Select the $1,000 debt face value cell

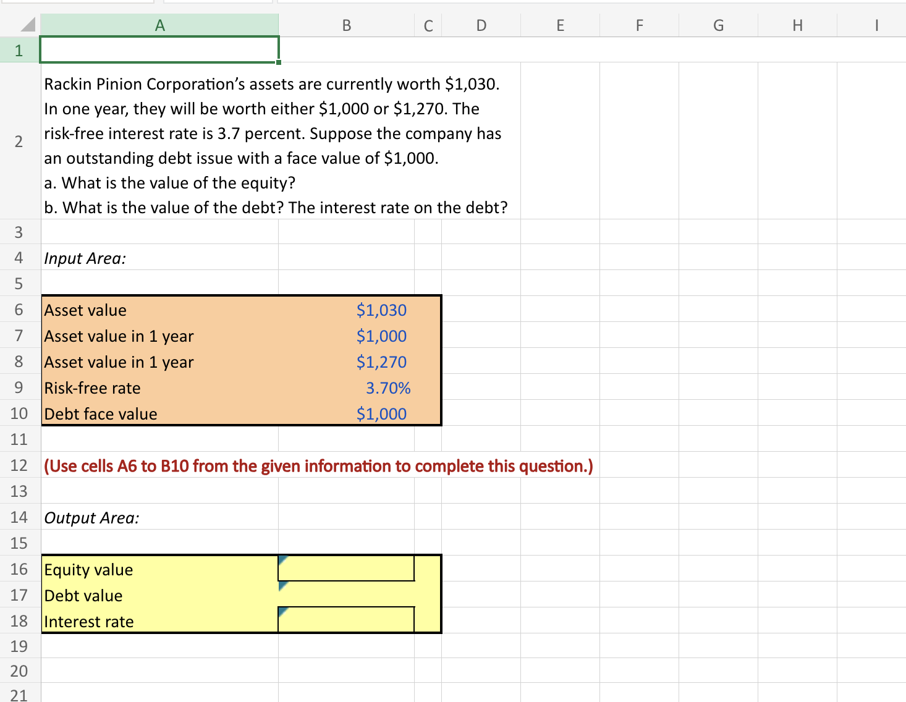coord(346,413)
